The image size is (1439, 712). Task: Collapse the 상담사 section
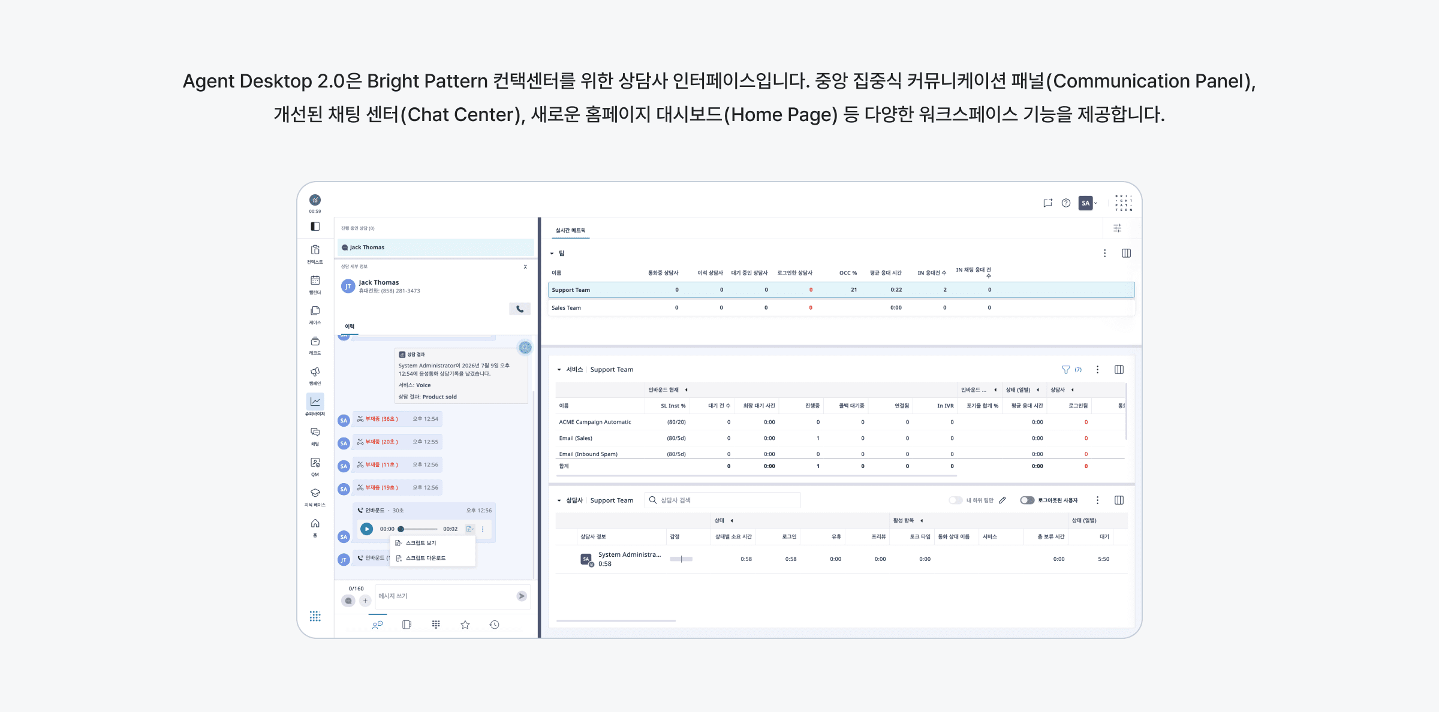click(x=559, y=500)
